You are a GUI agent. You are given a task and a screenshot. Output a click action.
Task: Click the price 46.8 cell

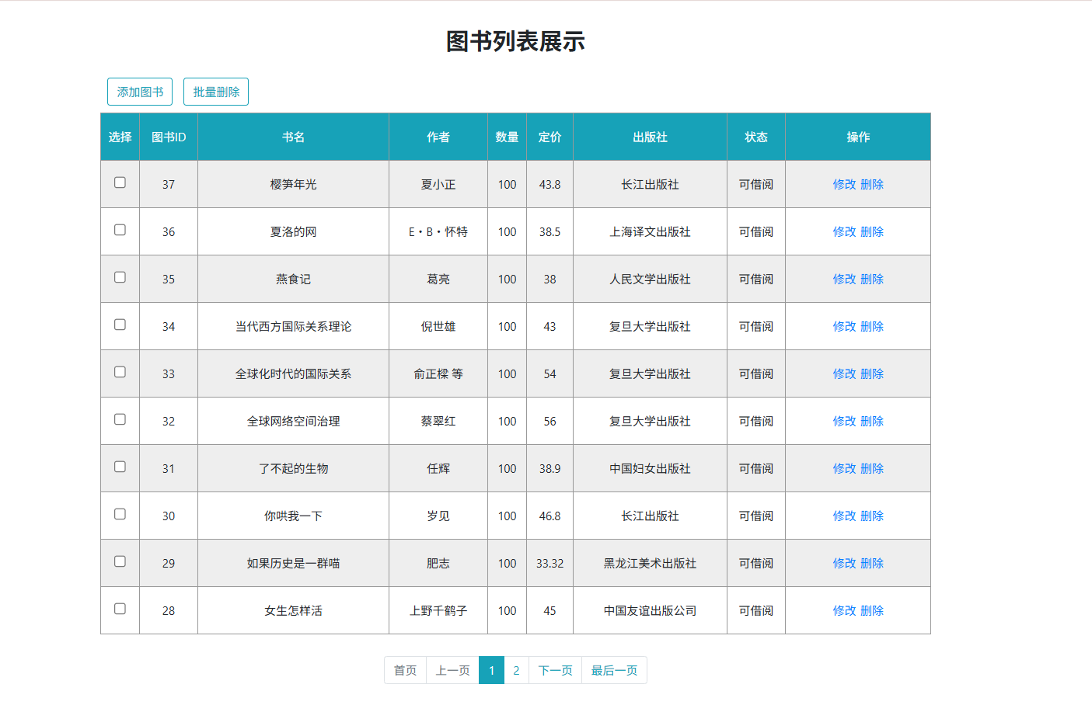[549, 516]
